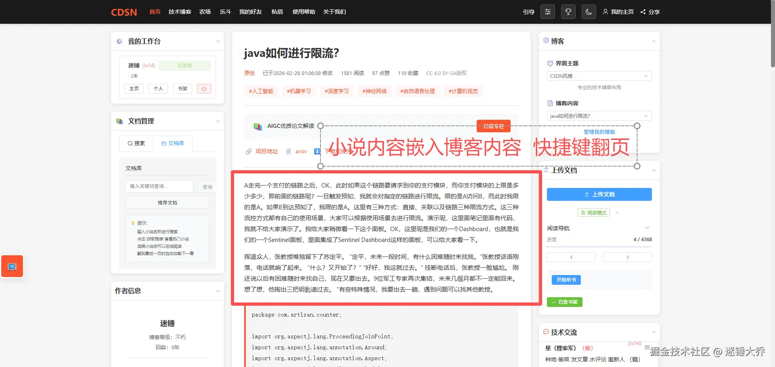Click the 博客内容 document icon
Viewport: 775px width, 367px height.
(x=550, y=103)
